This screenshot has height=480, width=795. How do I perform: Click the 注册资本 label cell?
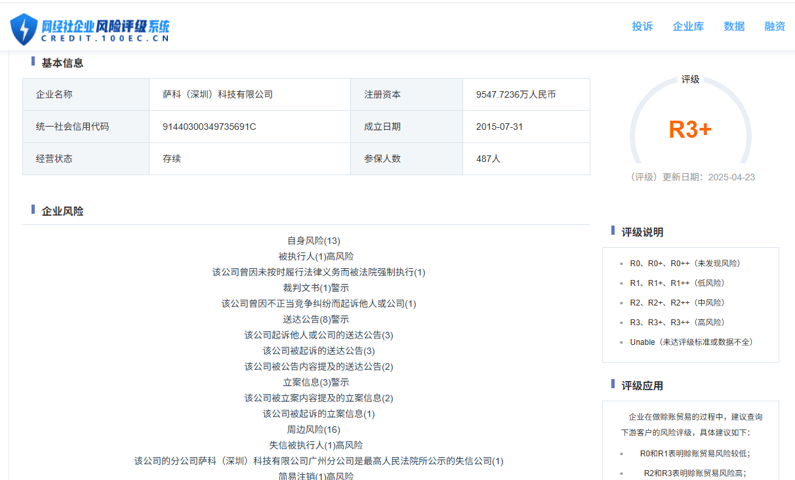407,94
